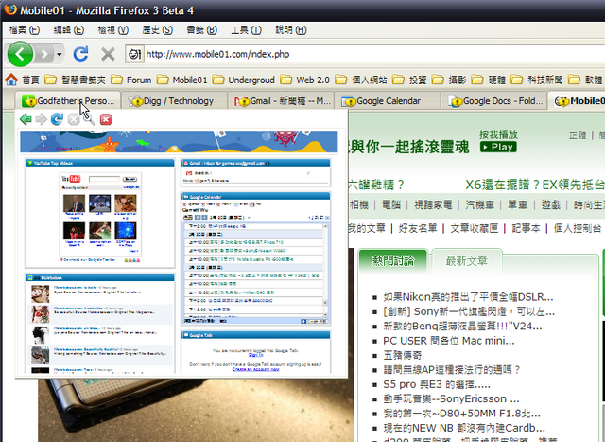The image size is (605, 442).
Task: Open the Forum bookmark folder
Action: click(x=131, y=80)
